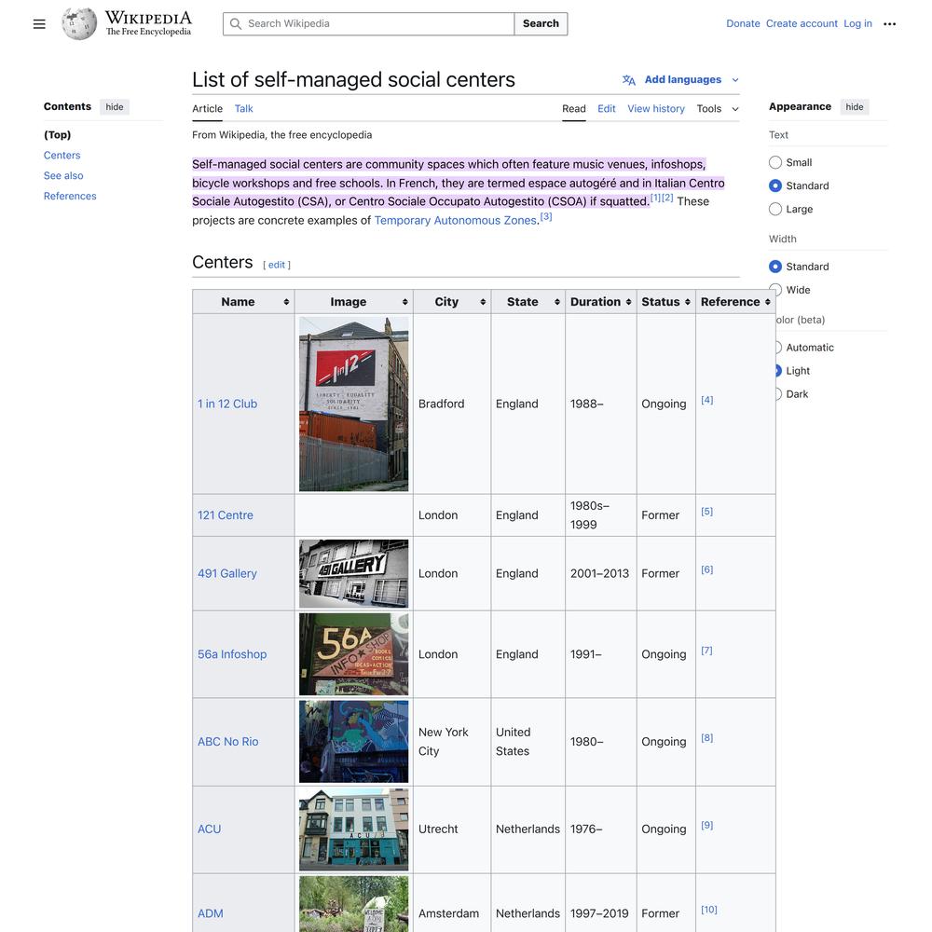Image resolution: width=932 pixels, height=932 pixels.
Task: Click citation reference [1]
Action: 655,198
